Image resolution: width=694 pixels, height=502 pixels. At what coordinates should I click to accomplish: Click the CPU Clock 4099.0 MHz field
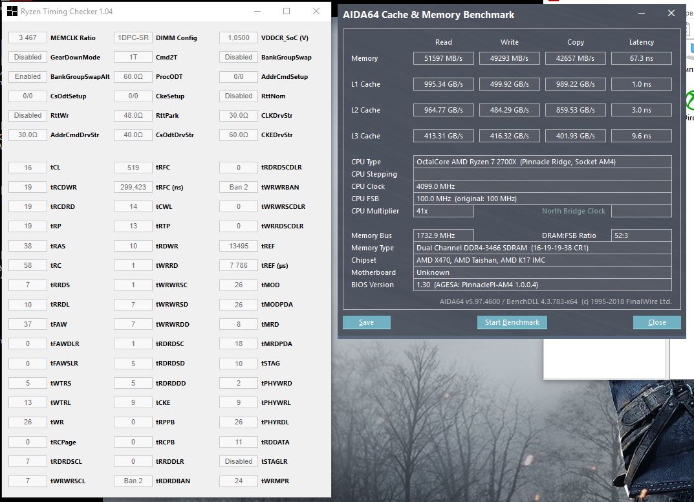542,186
